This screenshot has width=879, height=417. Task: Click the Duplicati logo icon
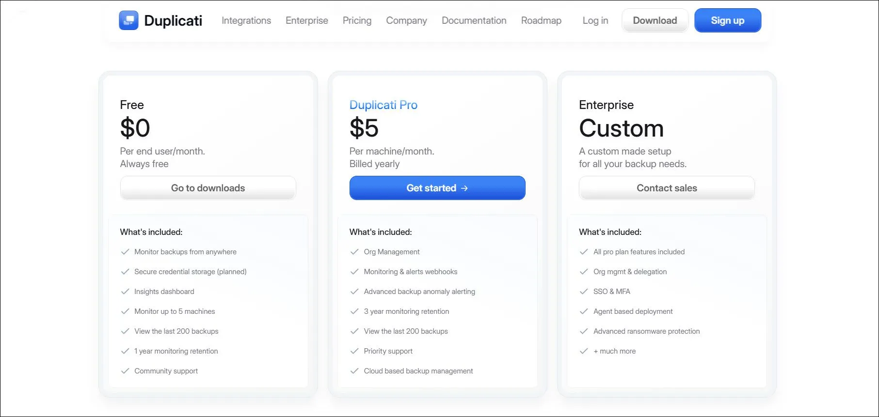(x=128, y=20)
